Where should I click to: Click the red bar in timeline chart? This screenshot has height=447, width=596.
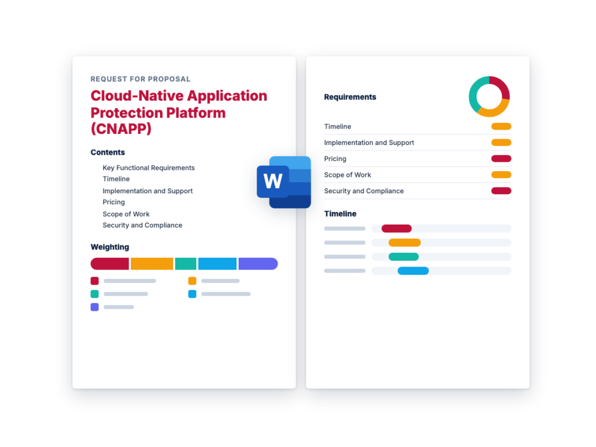396,228
